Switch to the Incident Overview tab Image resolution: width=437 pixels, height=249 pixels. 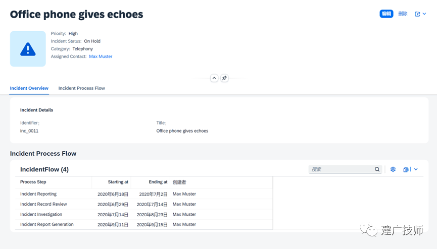pyautogui.click(x=29, y=88)
